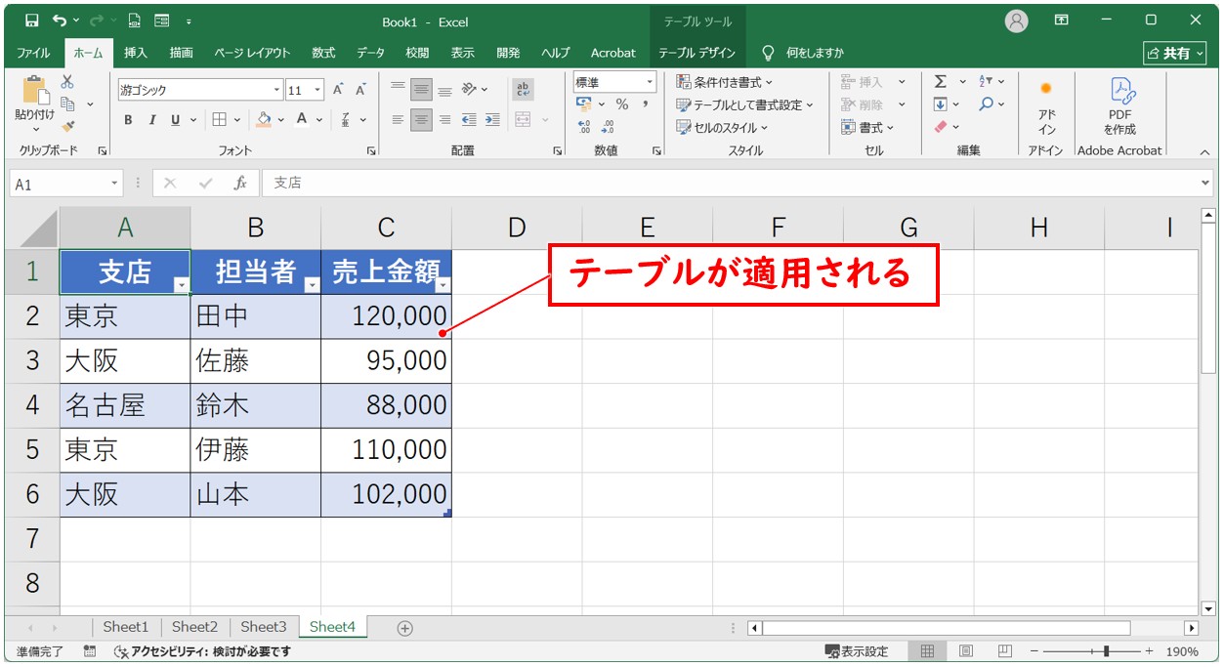
Task: Open the 売上金額 column filter dropdown
Action: pyautogui.click(x=443, y=284)
